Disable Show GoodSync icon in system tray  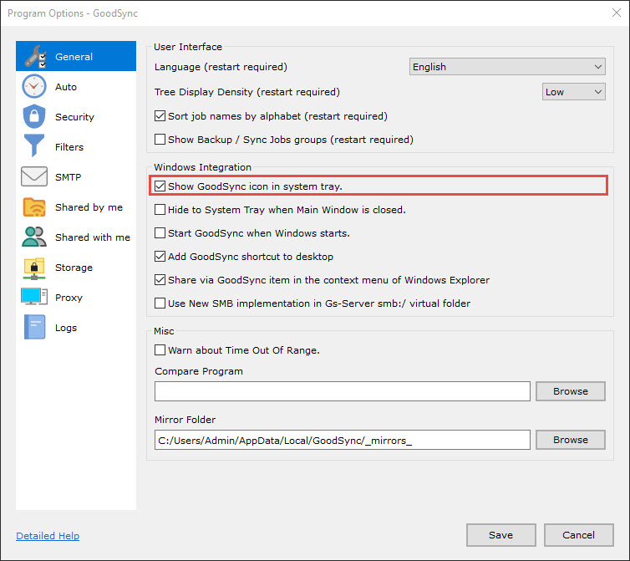click(x=160, y=186)
